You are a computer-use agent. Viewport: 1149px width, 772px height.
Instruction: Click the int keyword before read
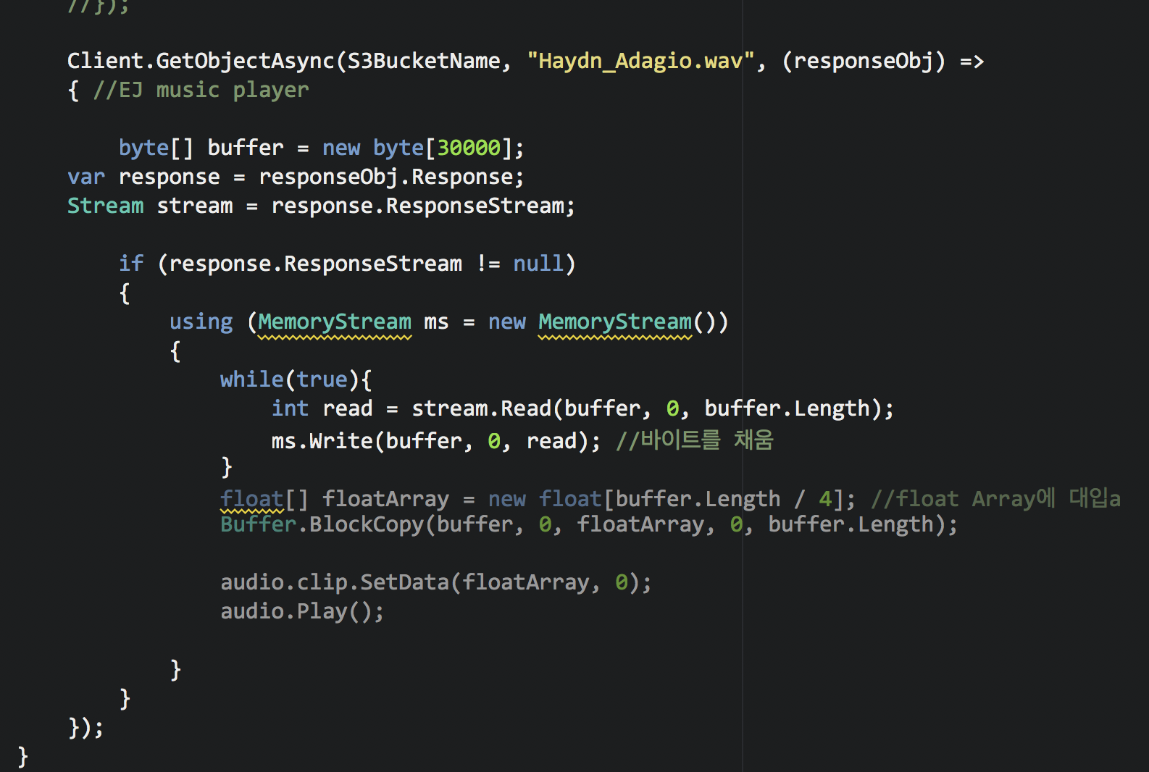pos(291,408)
